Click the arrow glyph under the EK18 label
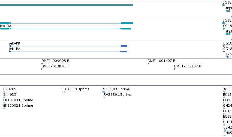This screenshot has height=137, width=232. coord(224,97)
